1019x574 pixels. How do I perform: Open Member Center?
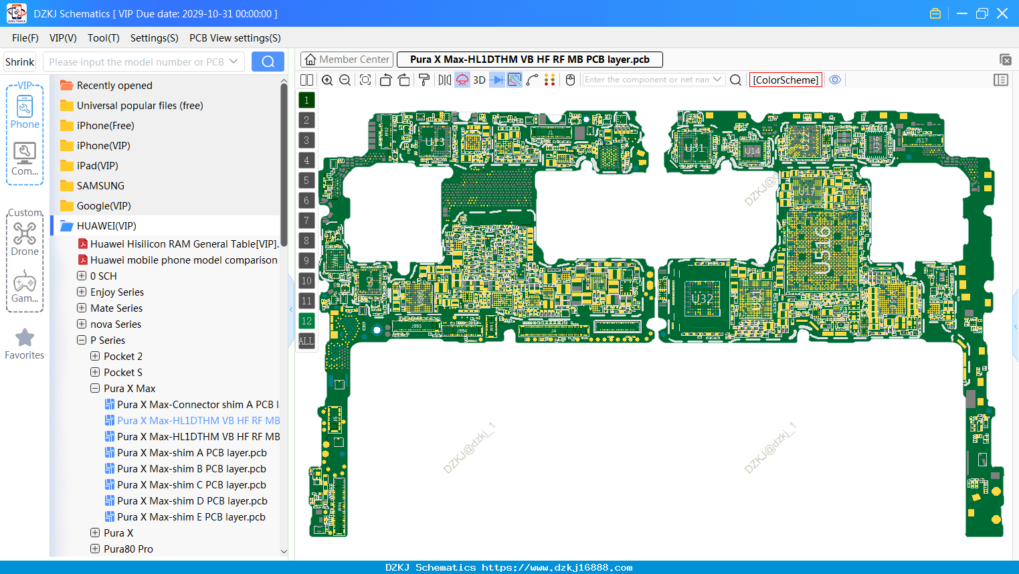pos(347,60)
